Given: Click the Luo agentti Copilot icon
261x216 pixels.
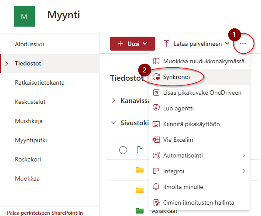Looking at the screenshot, I should [156, 107].
